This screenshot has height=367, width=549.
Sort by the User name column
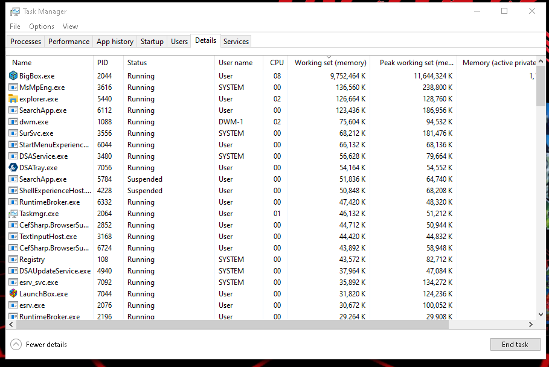tap(239, 63)
